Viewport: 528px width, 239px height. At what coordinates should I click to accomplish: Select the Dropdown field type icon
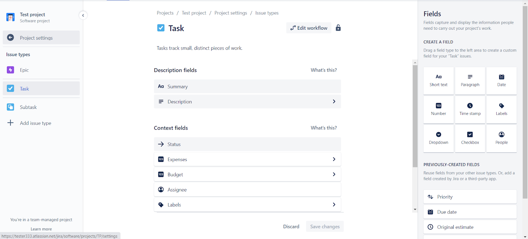tap(439, 134)
